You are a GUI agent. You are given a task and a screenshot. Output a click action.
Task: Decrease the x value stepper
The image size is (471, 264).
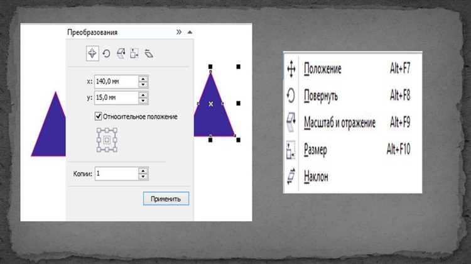click(143, 85)
